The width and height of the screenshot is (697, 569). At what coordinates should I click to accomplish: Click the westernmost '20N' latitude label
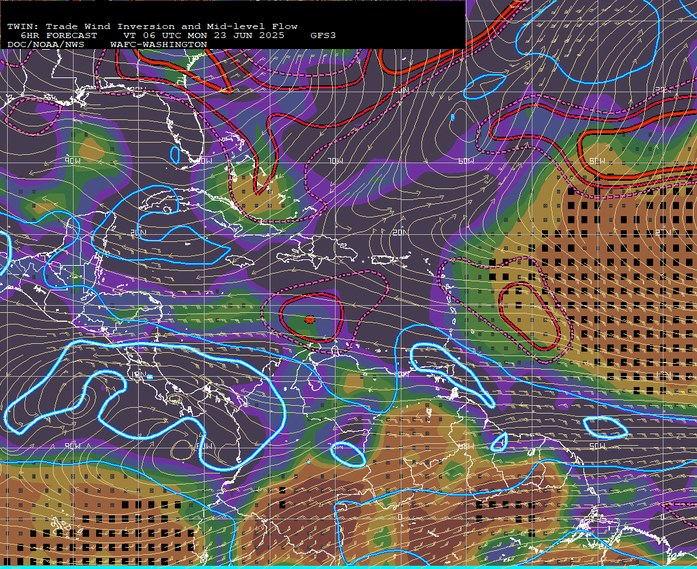pyautogui.click(x=138, y=232)
